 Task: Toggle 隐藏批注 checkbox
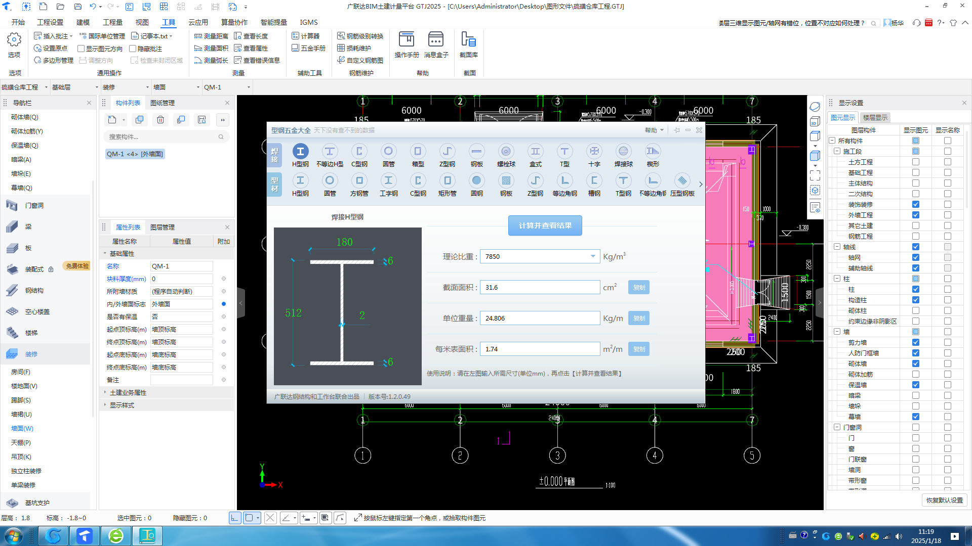[x=133, y=49]
